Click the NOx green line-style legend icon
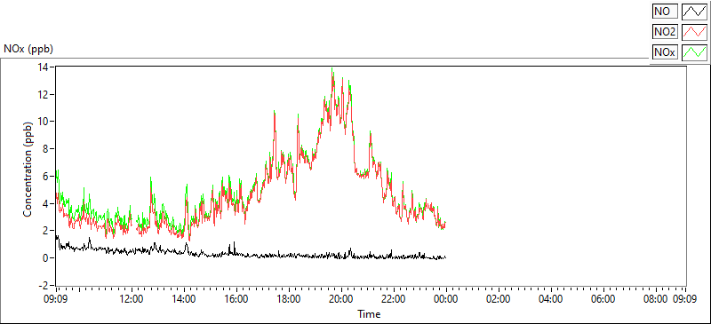Screen dimensions: 711x324 coord(695,52)
